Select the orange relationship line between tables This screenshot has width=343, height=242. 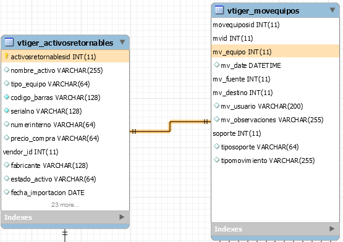[170, 127]
